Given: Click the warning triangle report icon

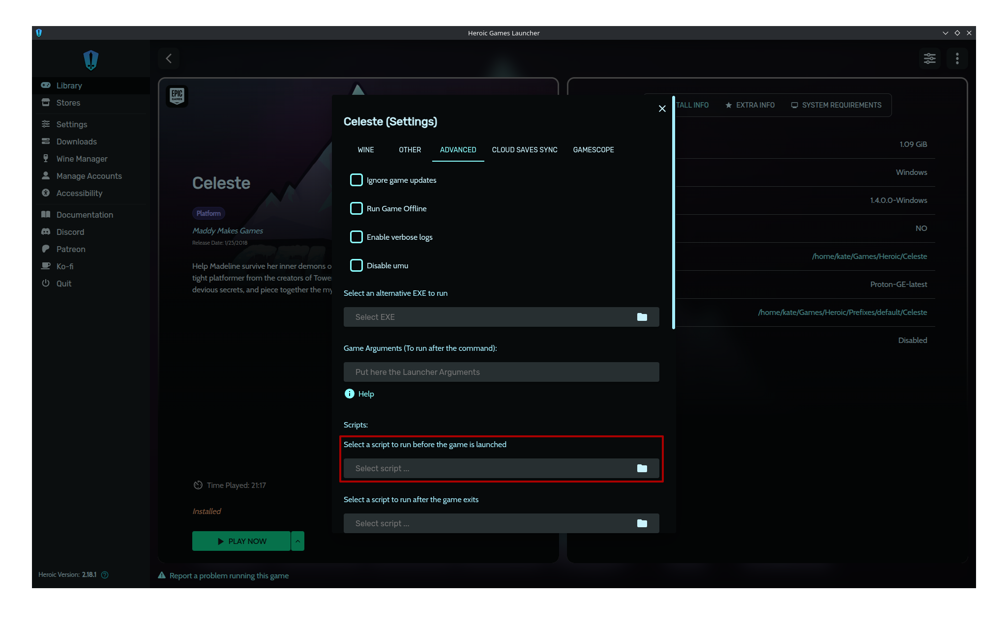Looking at the screenshot, I should [x=162, y=575].
